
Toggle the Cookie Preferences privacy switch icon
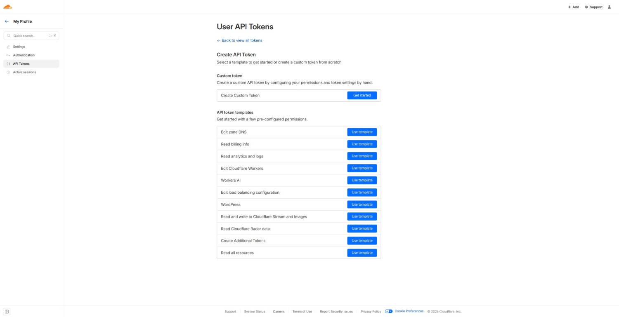coord(389,311)
